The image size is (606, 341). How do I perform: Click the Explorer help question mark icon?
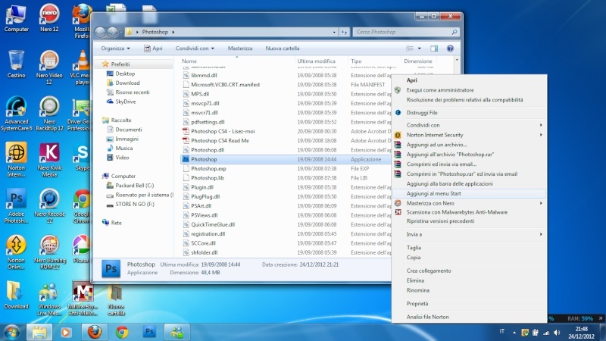point(450,48)
